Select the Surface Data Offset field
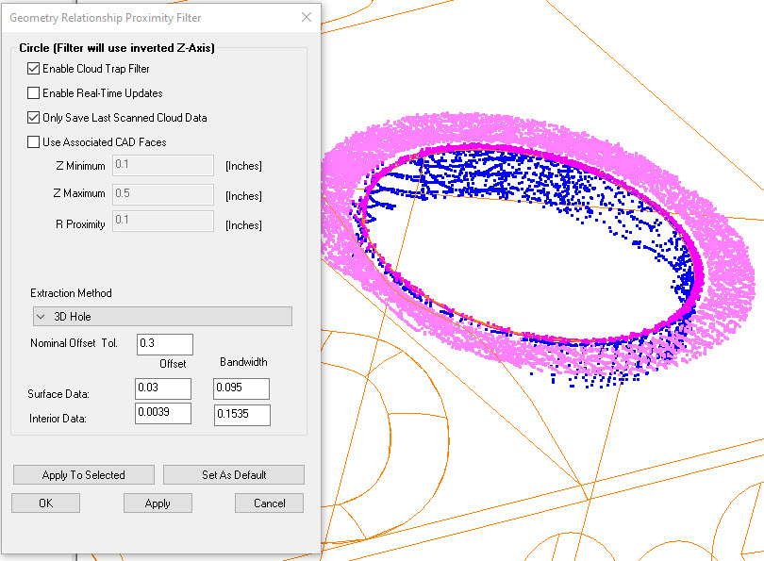The height and width of the screenshot is (561, 764). tap(162, 388)
